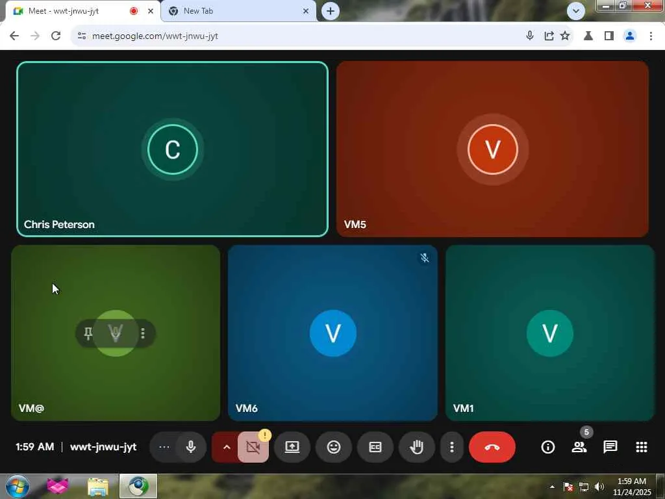This screenshot has width=665, height=499.
Task: Click the address bar URL meet.google.com
Action: [x=155, y=36]
